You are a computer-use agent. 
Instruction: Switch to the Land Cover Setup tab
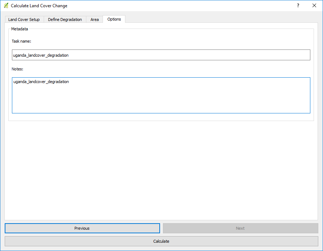coord(24,20)
